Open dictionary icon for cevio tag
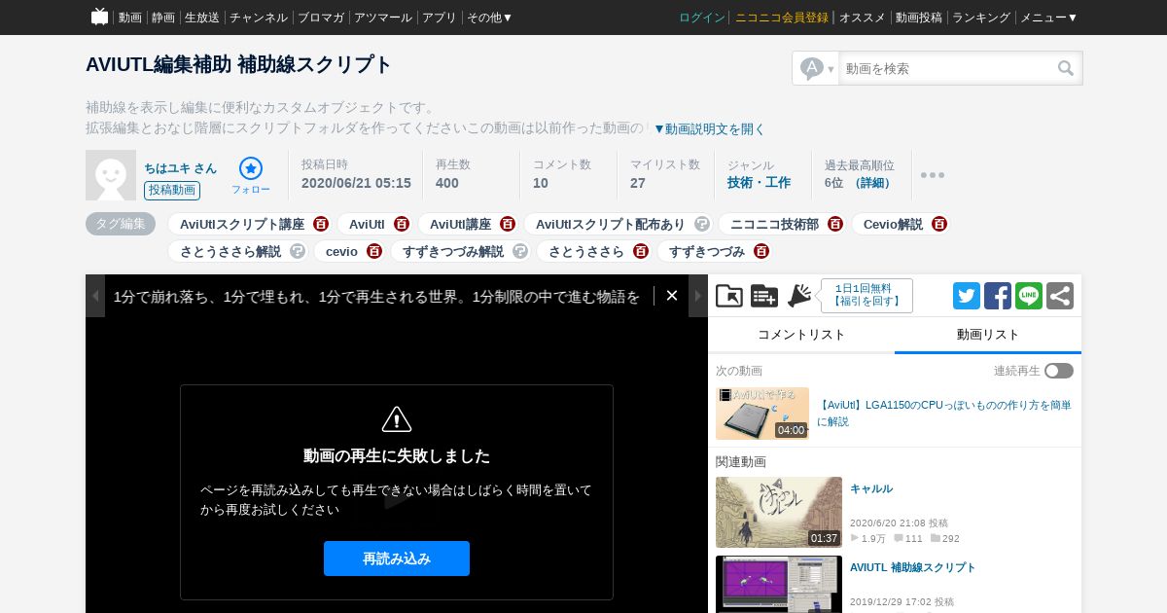This screenshot has height=613, width=1167. (x=374, y=251)
